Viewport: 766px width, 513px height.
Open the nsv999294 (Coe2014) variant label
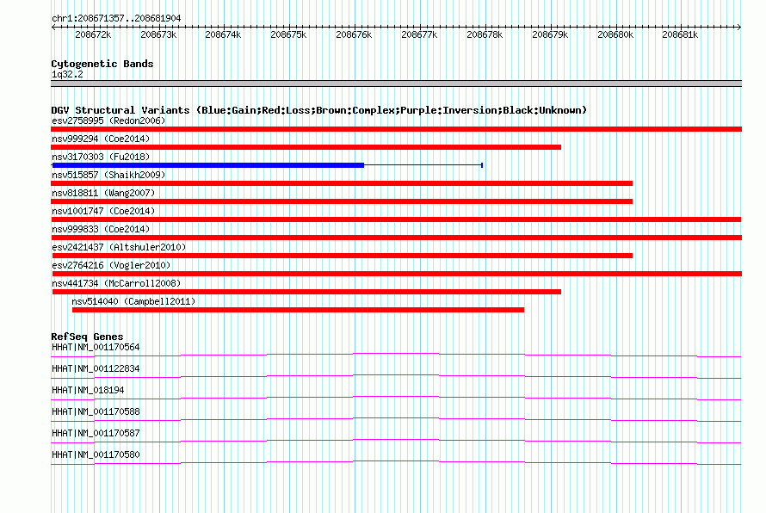click(101, 139)
